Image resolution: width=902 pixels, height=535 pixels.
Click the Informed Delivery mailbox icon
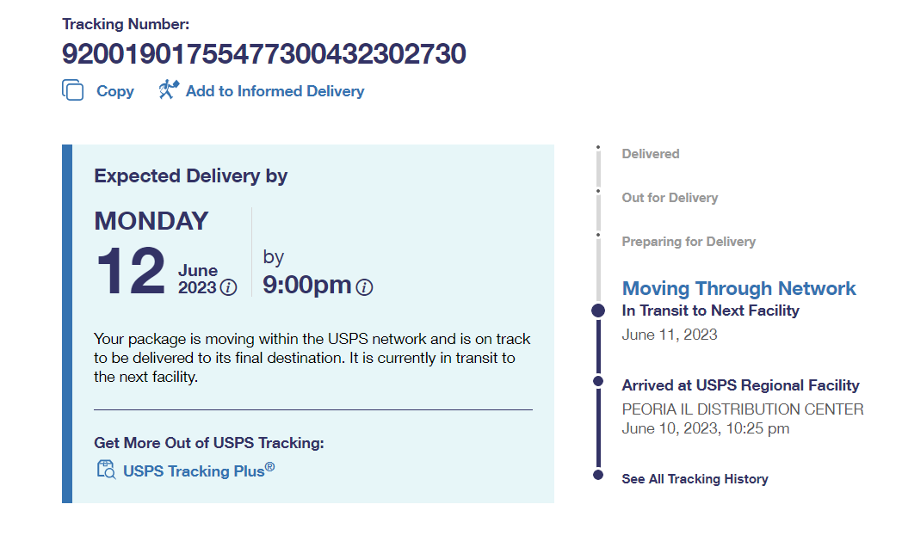point(169,89)
